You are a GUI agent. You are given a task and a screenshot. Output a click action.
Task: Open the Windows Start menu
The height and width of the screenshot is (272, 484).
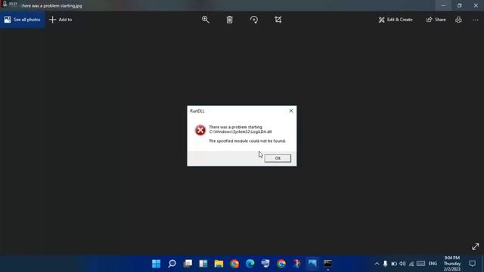157,264
